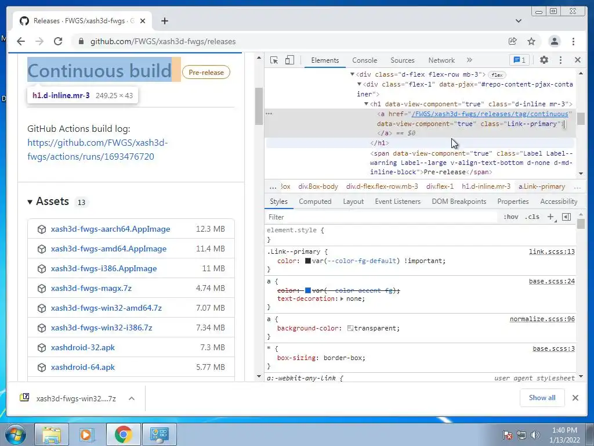This screenshot has width=594, height=446.
Task: Open the base.scss:3 source link
Action: coord(553,348)
